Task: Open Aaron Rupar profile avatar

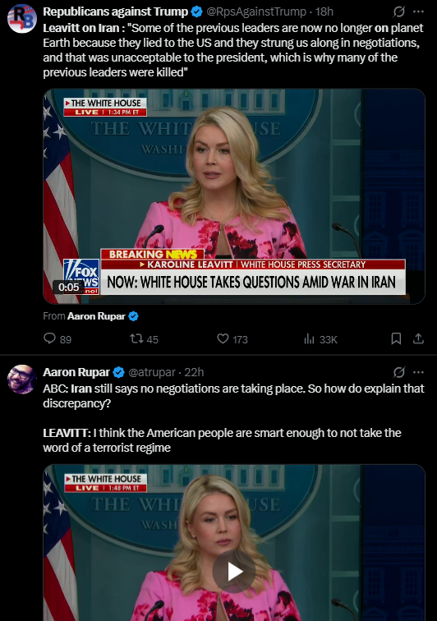Action: [22, 379]
